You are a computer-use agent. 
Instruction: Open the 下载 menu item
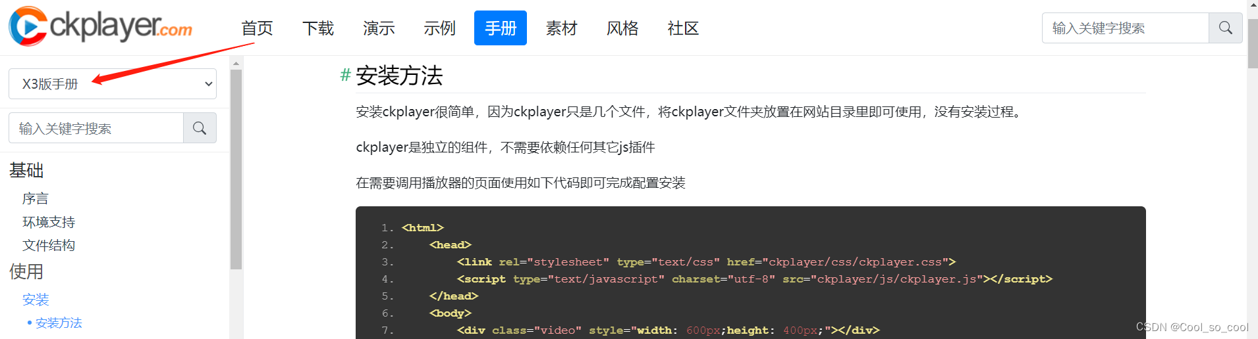coord(318,28)
